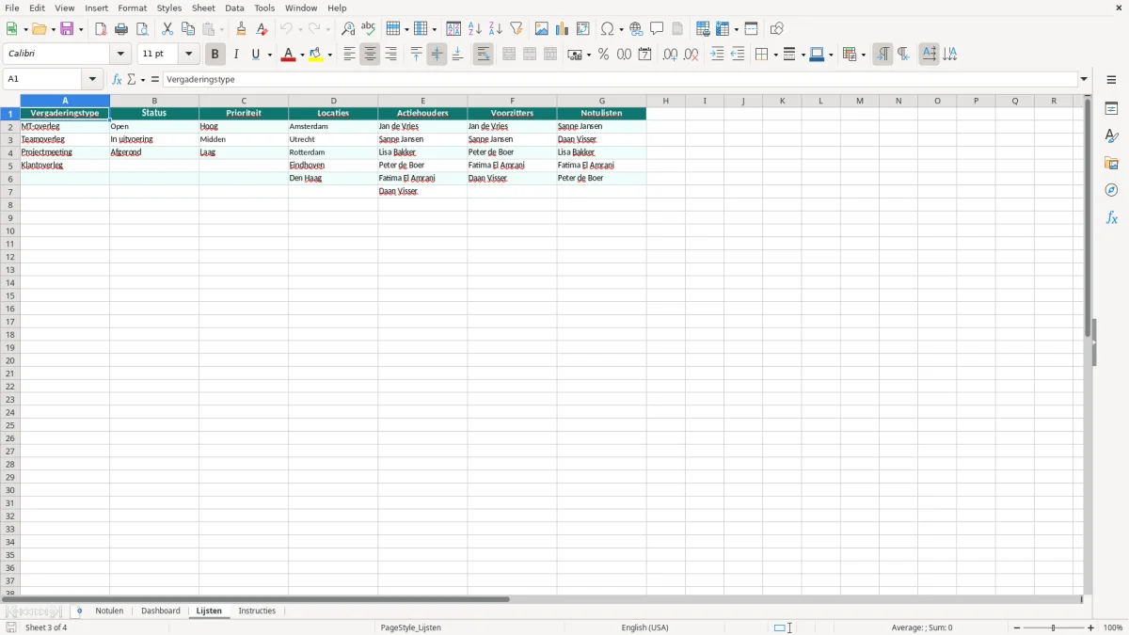Insert a hyperlink
Screen dimensions: 1129x635
click(x=636, y=29)
